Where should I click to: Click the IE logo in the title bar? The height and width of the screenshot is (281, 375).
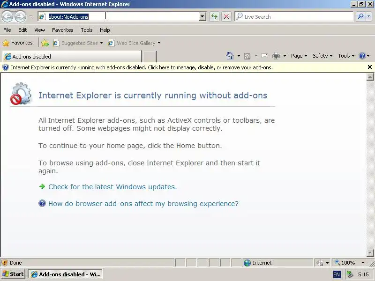(5, 4)
